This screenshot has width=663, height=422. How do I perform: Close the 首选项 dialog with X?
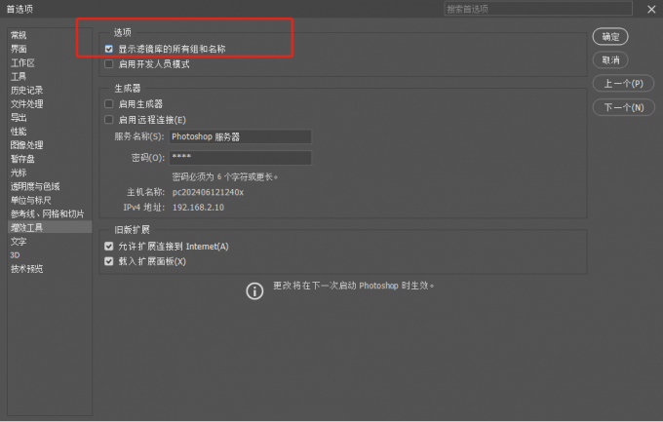pos(651,10)
